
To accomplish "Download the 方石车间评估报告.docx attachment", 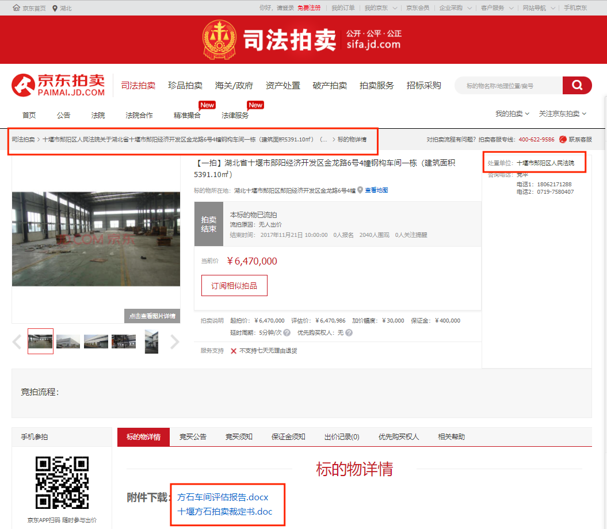I will click(x=222, y=497).
